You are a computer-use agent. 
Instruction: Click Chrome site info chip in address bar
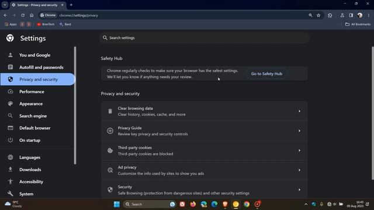(48, 15)
